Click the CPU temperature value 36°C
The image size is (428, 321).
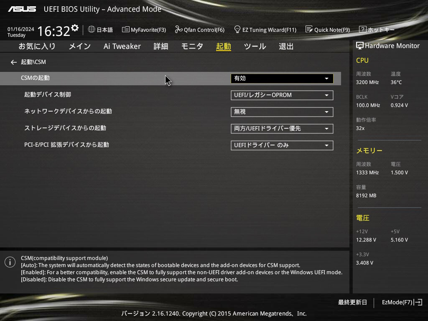point(396,82)
